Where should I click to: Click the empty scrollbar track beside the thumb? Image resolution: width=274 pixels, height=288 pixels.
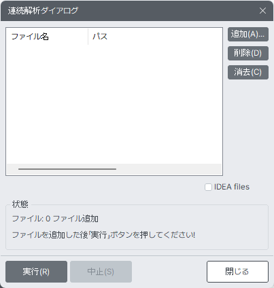[169, 169]
